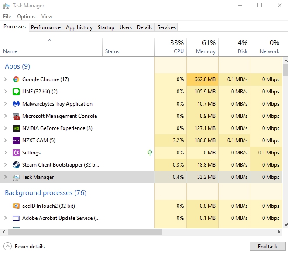Switch to the Startup tab
Viewport: 288px width, 257px height.
point(106,27)
